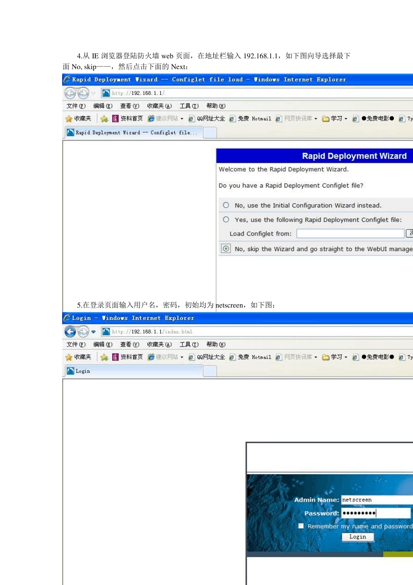413x585 pixels.
Task: Click address bar URL in Wizard window
Action: tap(138, 93)
